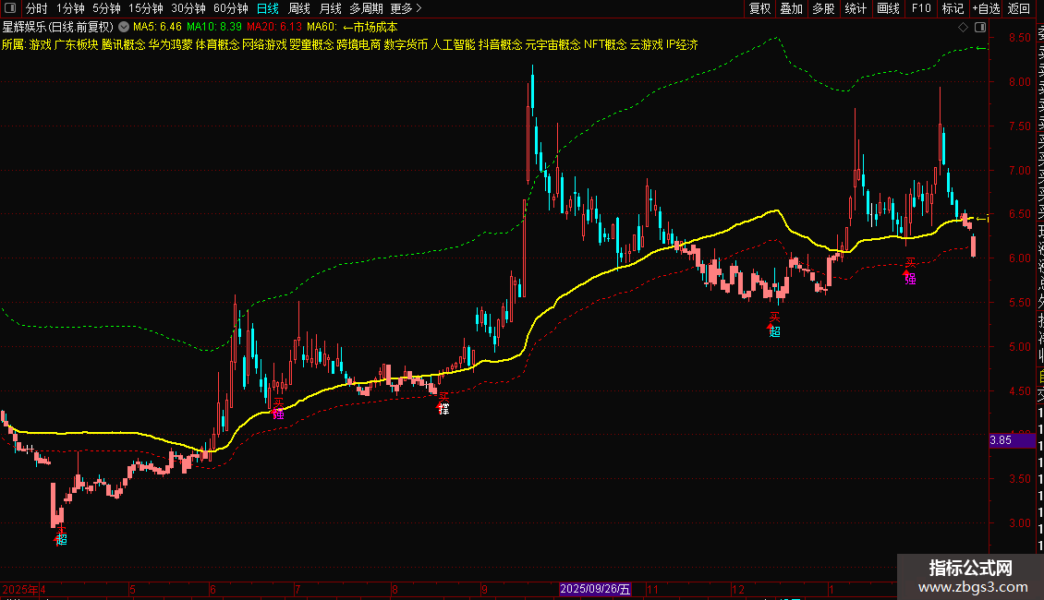Screen dimensions: 1044x600
Task: Select the 月线 monthly chart tab
Action: pos(330,8)
